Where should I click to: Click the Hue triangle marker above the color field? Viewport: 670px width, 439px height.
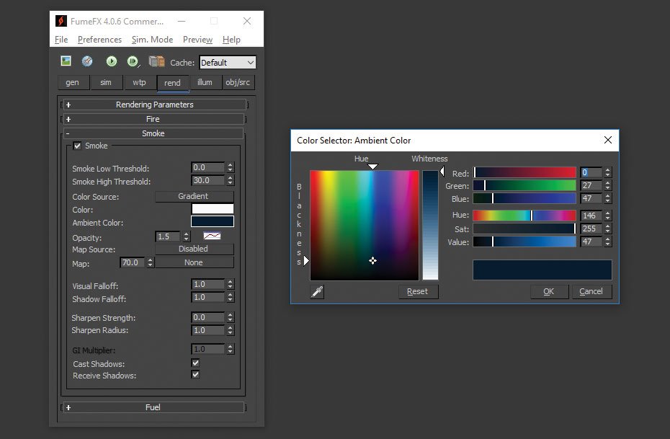[x=372, y=167]
